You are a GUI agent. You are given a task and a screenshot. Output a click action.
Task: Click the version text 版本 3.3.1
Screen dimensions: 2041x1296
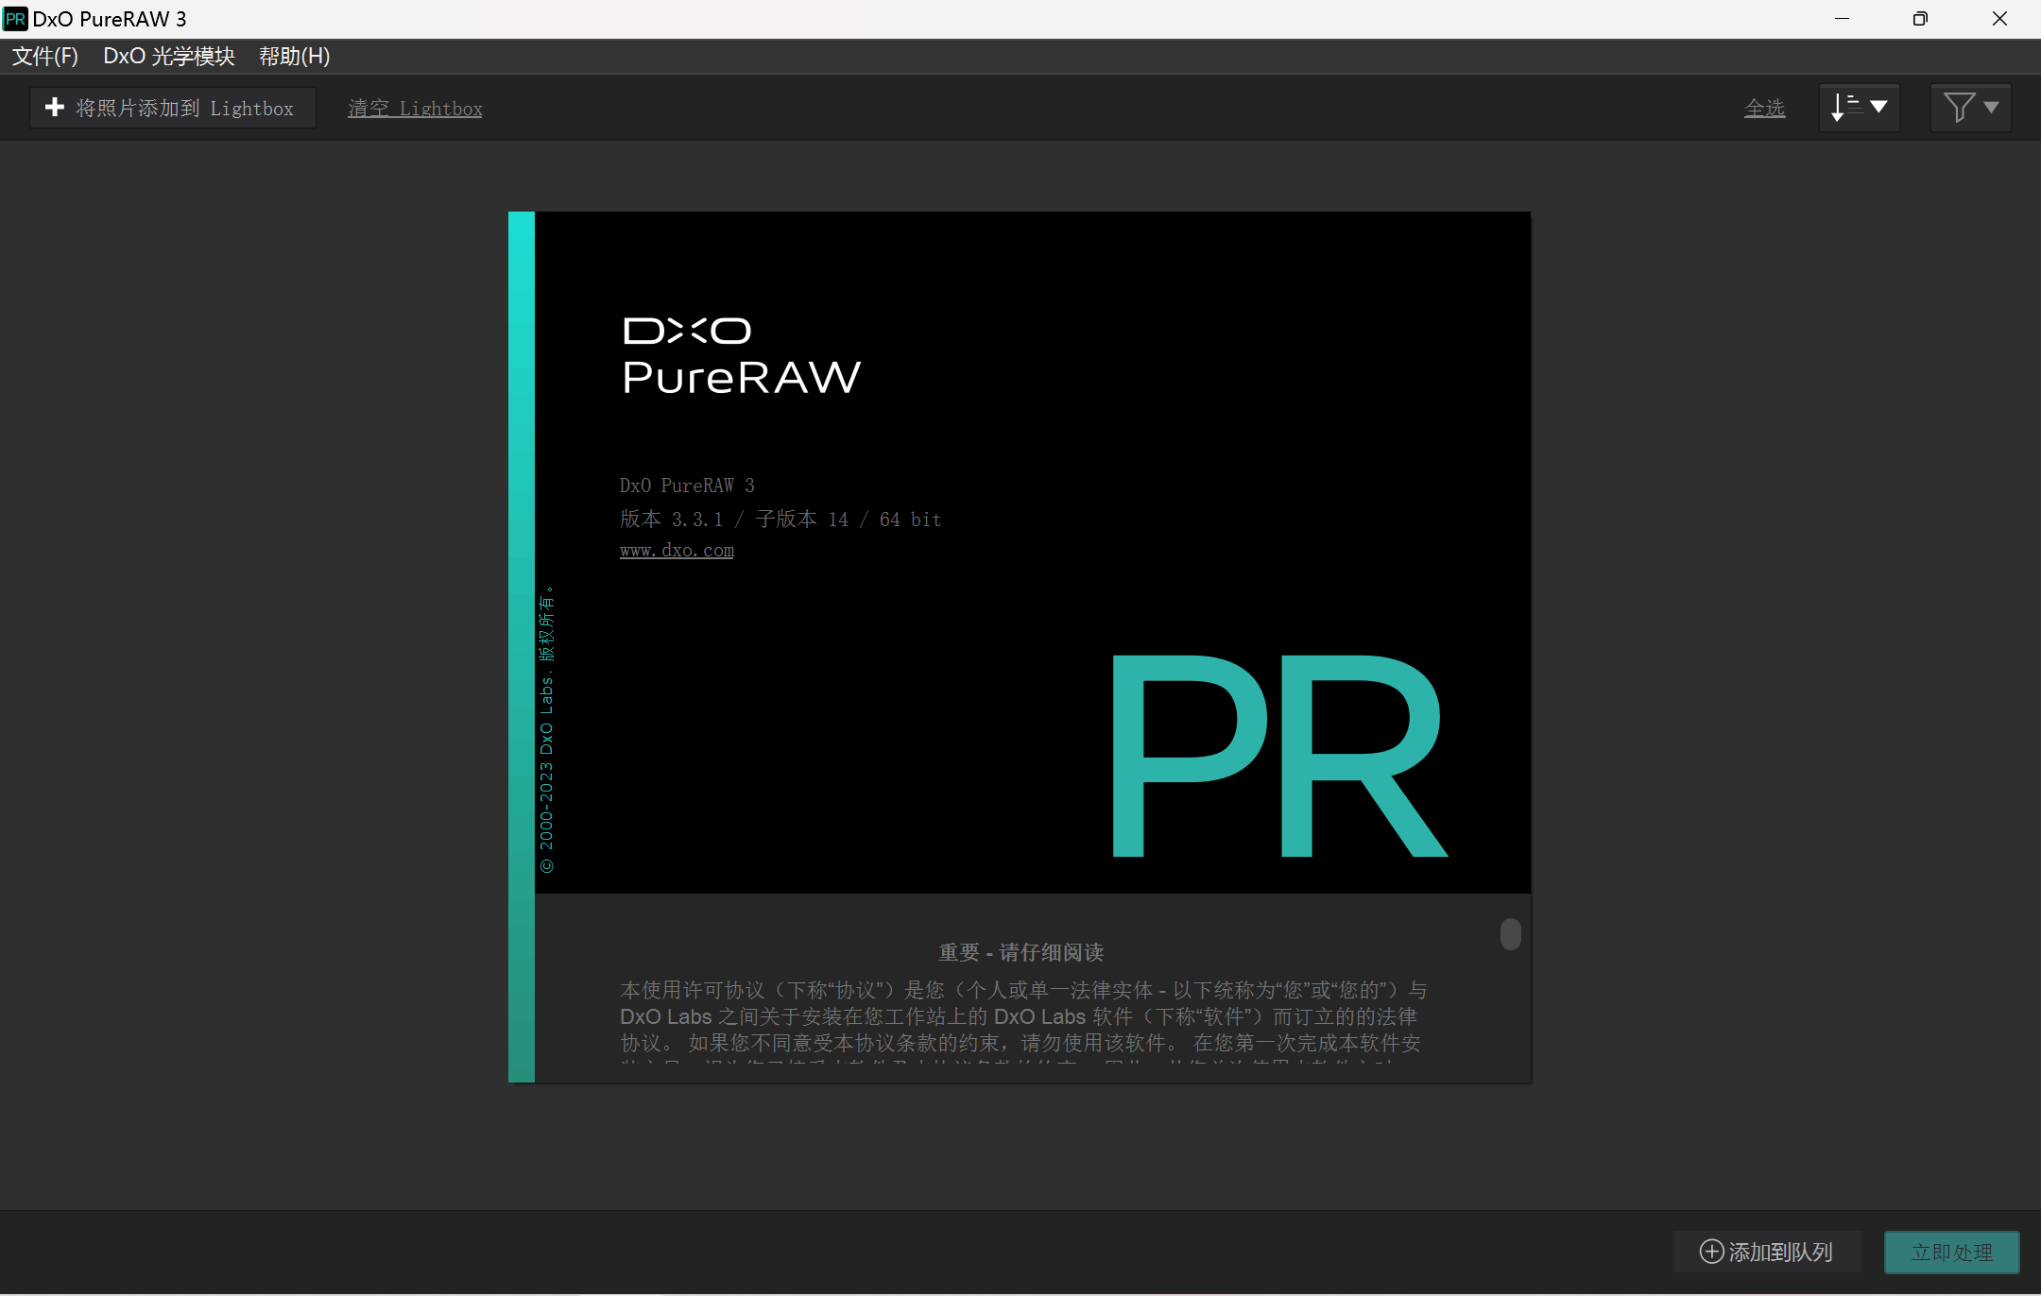(672, 519)
